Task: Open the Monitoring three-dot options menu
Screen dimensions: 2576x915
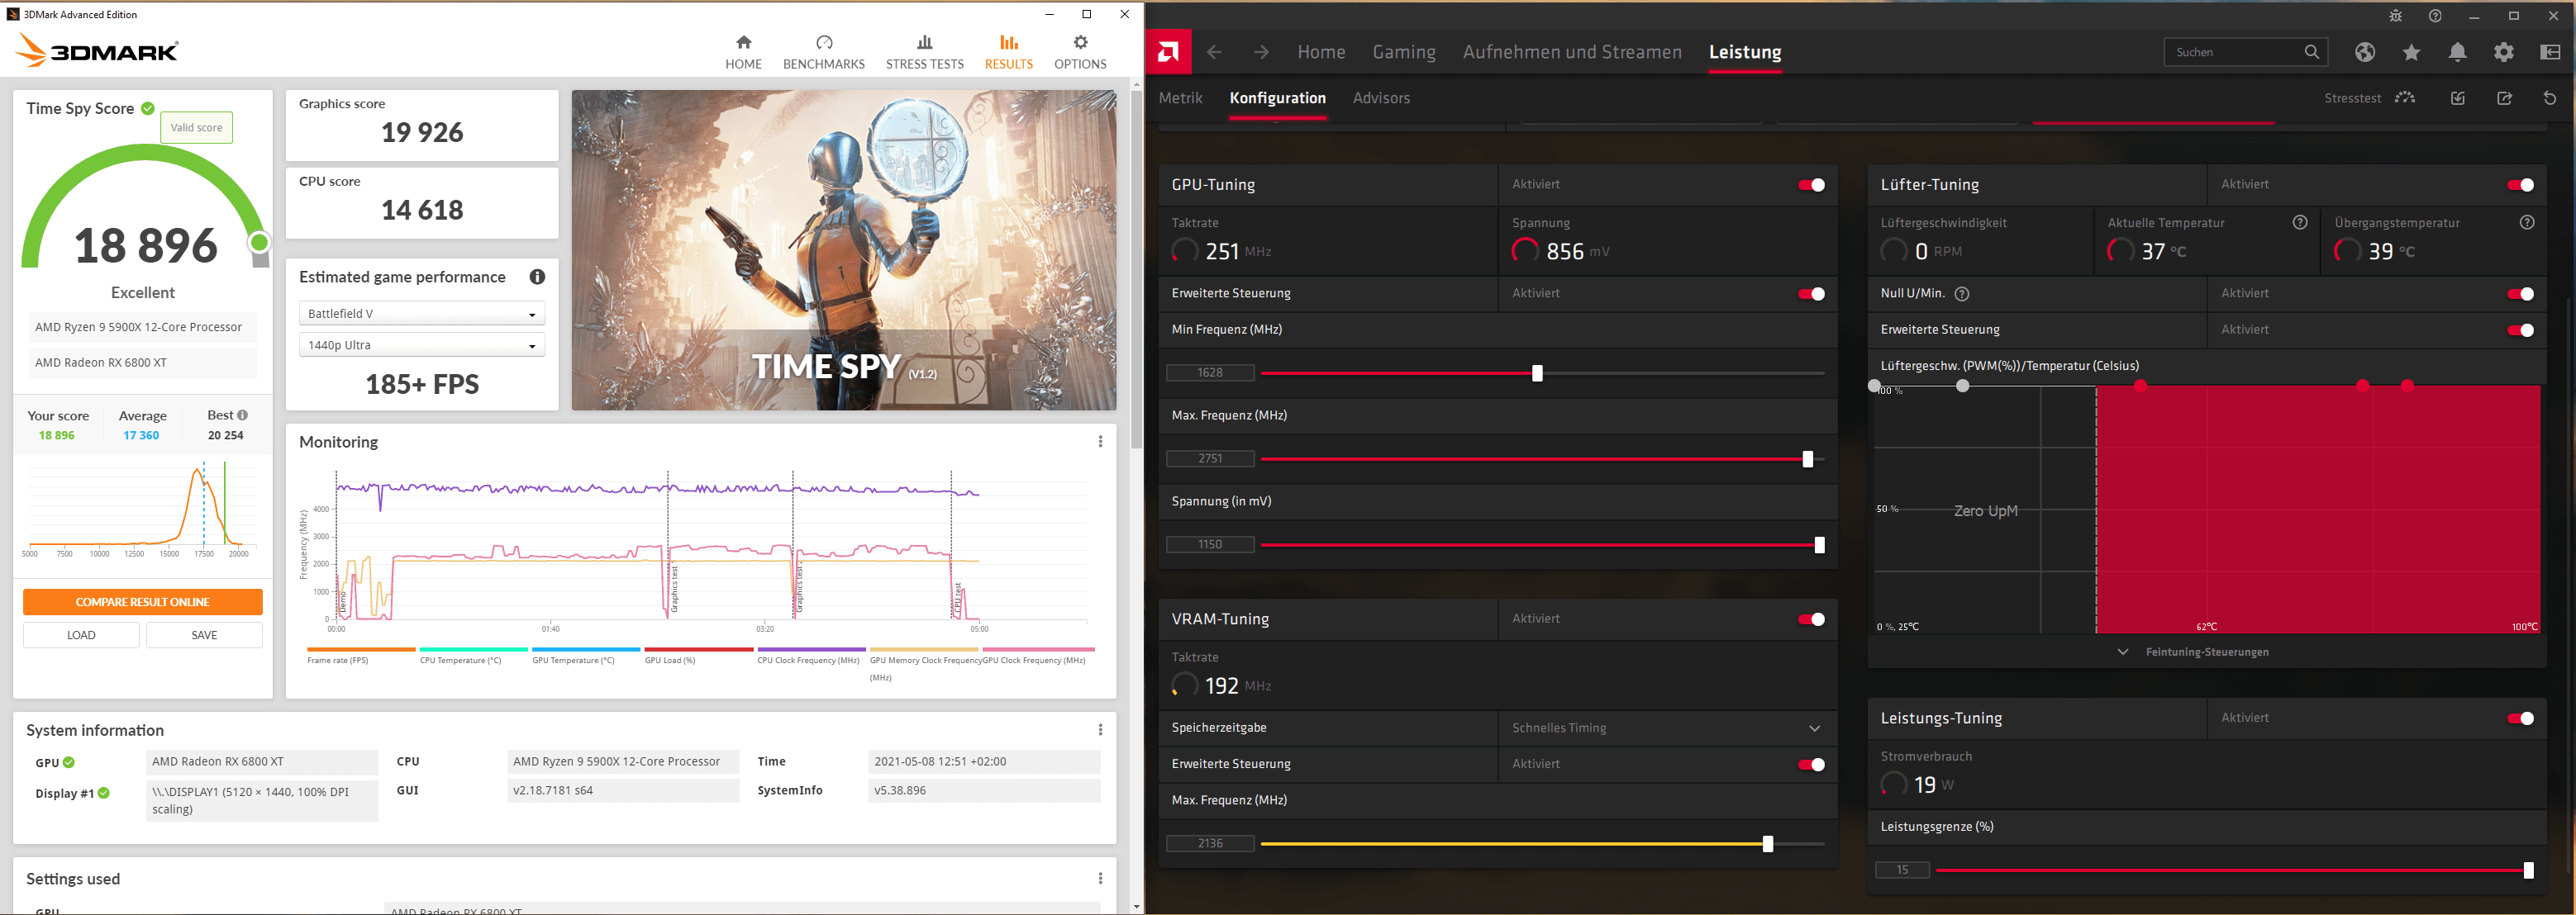Action: (1100, 442)
